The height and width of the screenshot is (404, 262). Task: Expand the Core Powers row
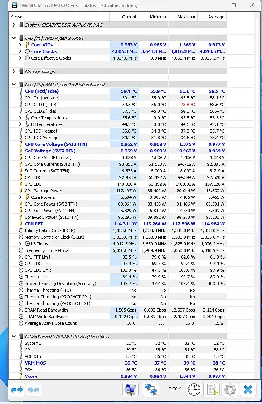(20, 197)
